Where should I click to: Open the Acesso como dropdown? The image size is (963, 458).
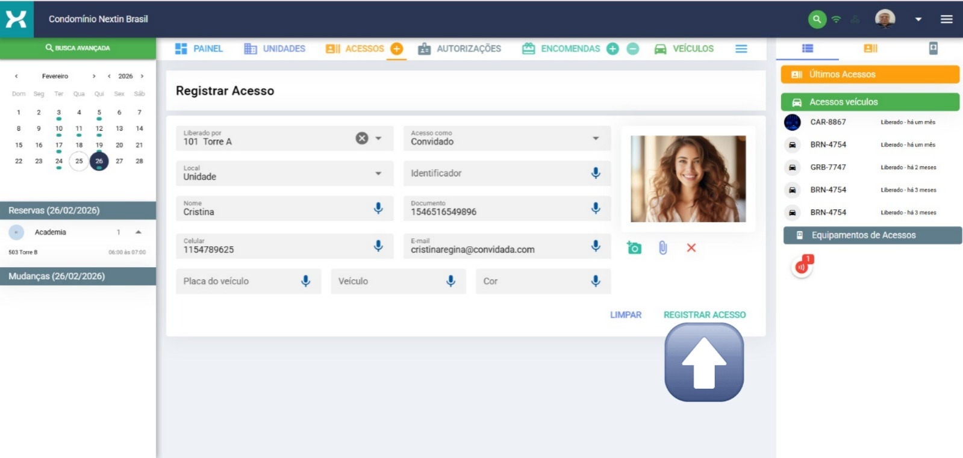point(595,138)
